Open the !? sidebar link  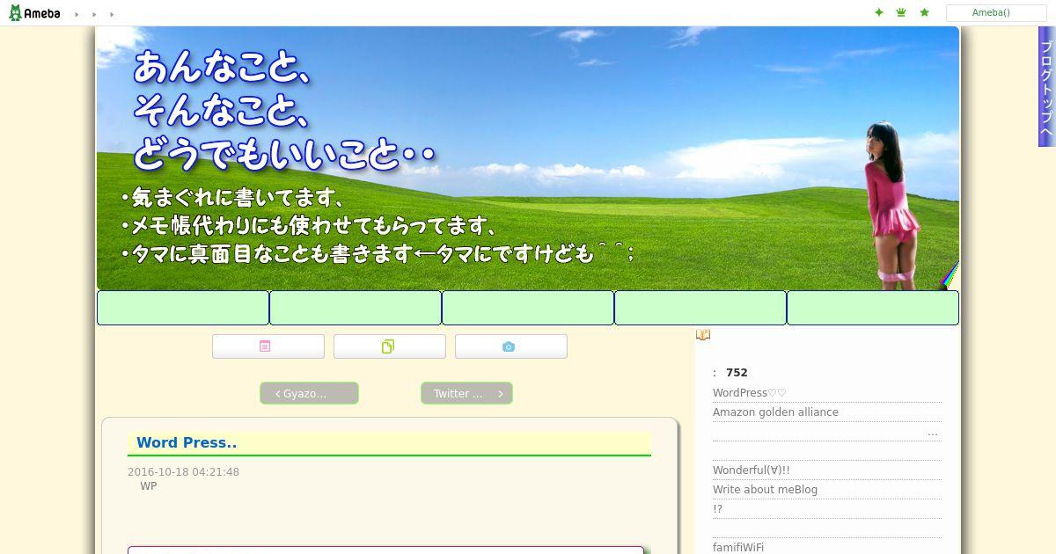pyautogui.click(x=717, y=509)
